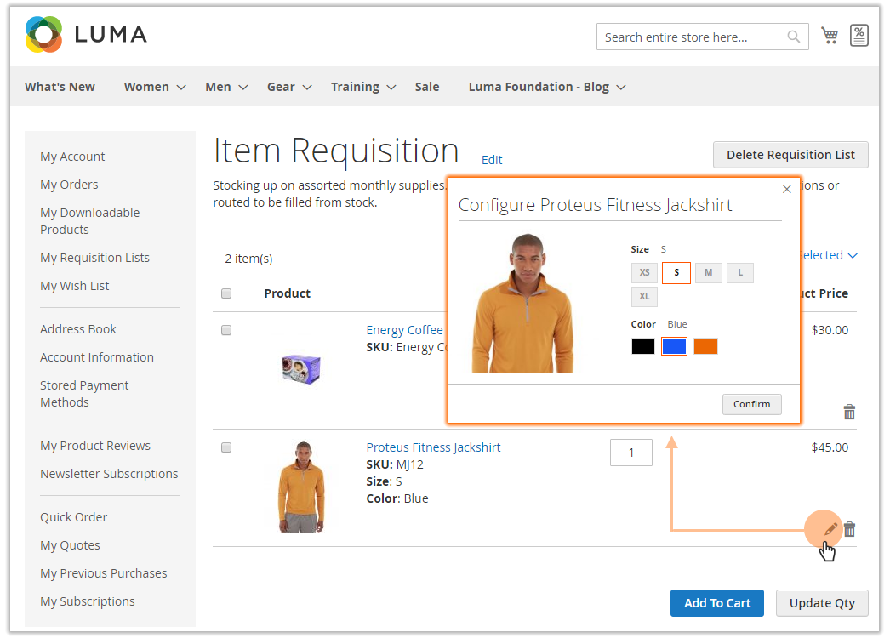Select size XS
This screenshot has width=890, height=638.
644,272
